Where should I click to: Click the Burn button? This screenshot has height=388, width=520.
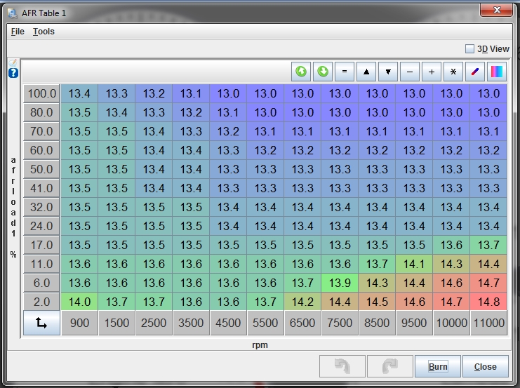pyautogui.click(x=437, y=366)
